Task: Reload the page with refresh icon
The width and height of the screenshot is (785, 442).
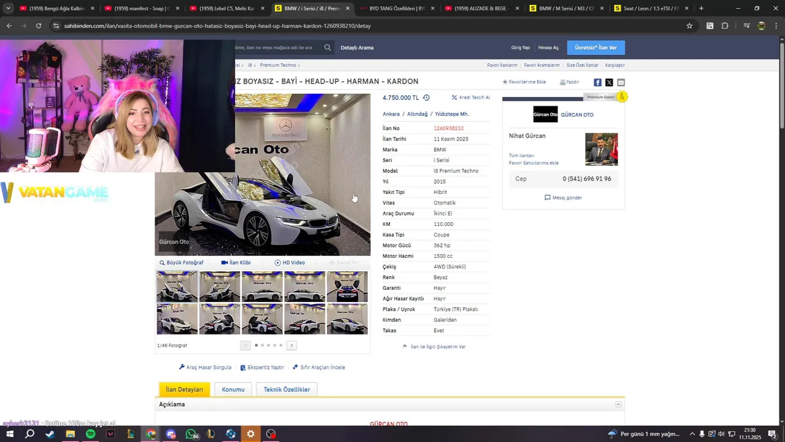Action: tap(39, 26)
